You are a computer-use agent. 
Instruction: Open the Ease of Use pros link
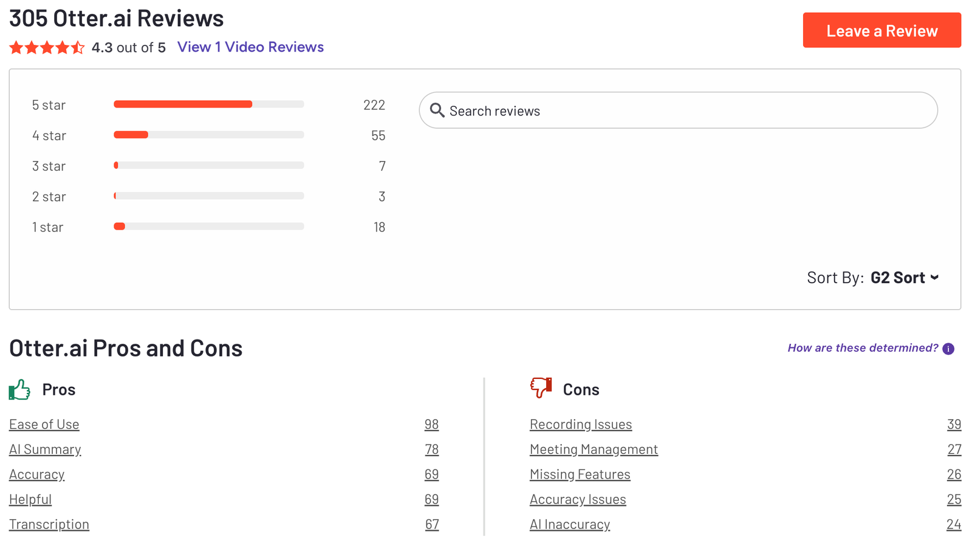[x=44, y=425]
